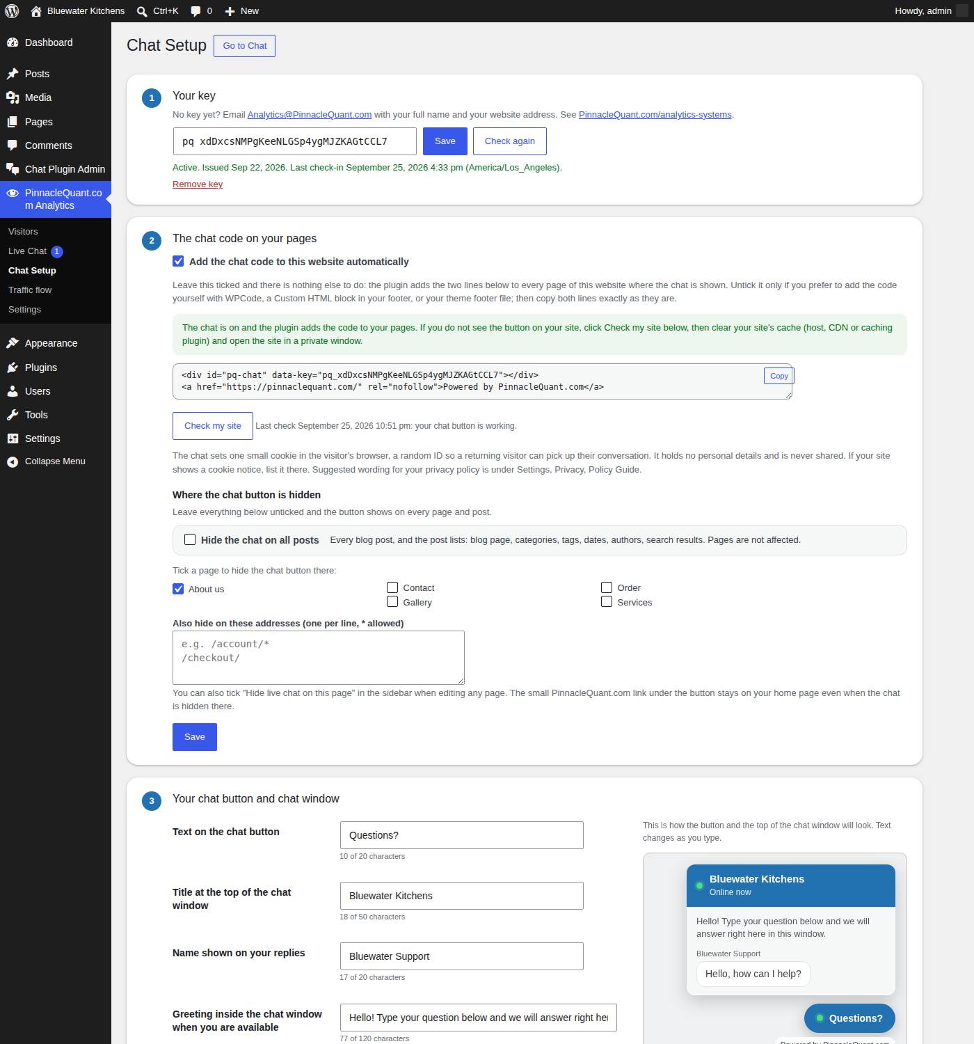Open Traffic flow submenu item
The height and width of the screenshot is (1044, 974).
pos(30,290)
